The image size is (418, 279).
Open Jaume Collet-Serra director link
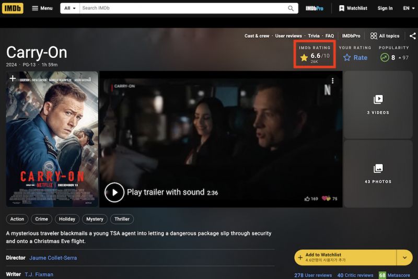(53, 258)
